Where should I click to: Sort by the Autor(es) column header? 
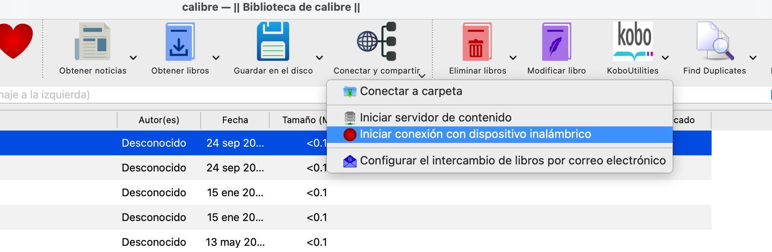pos(159,120)
